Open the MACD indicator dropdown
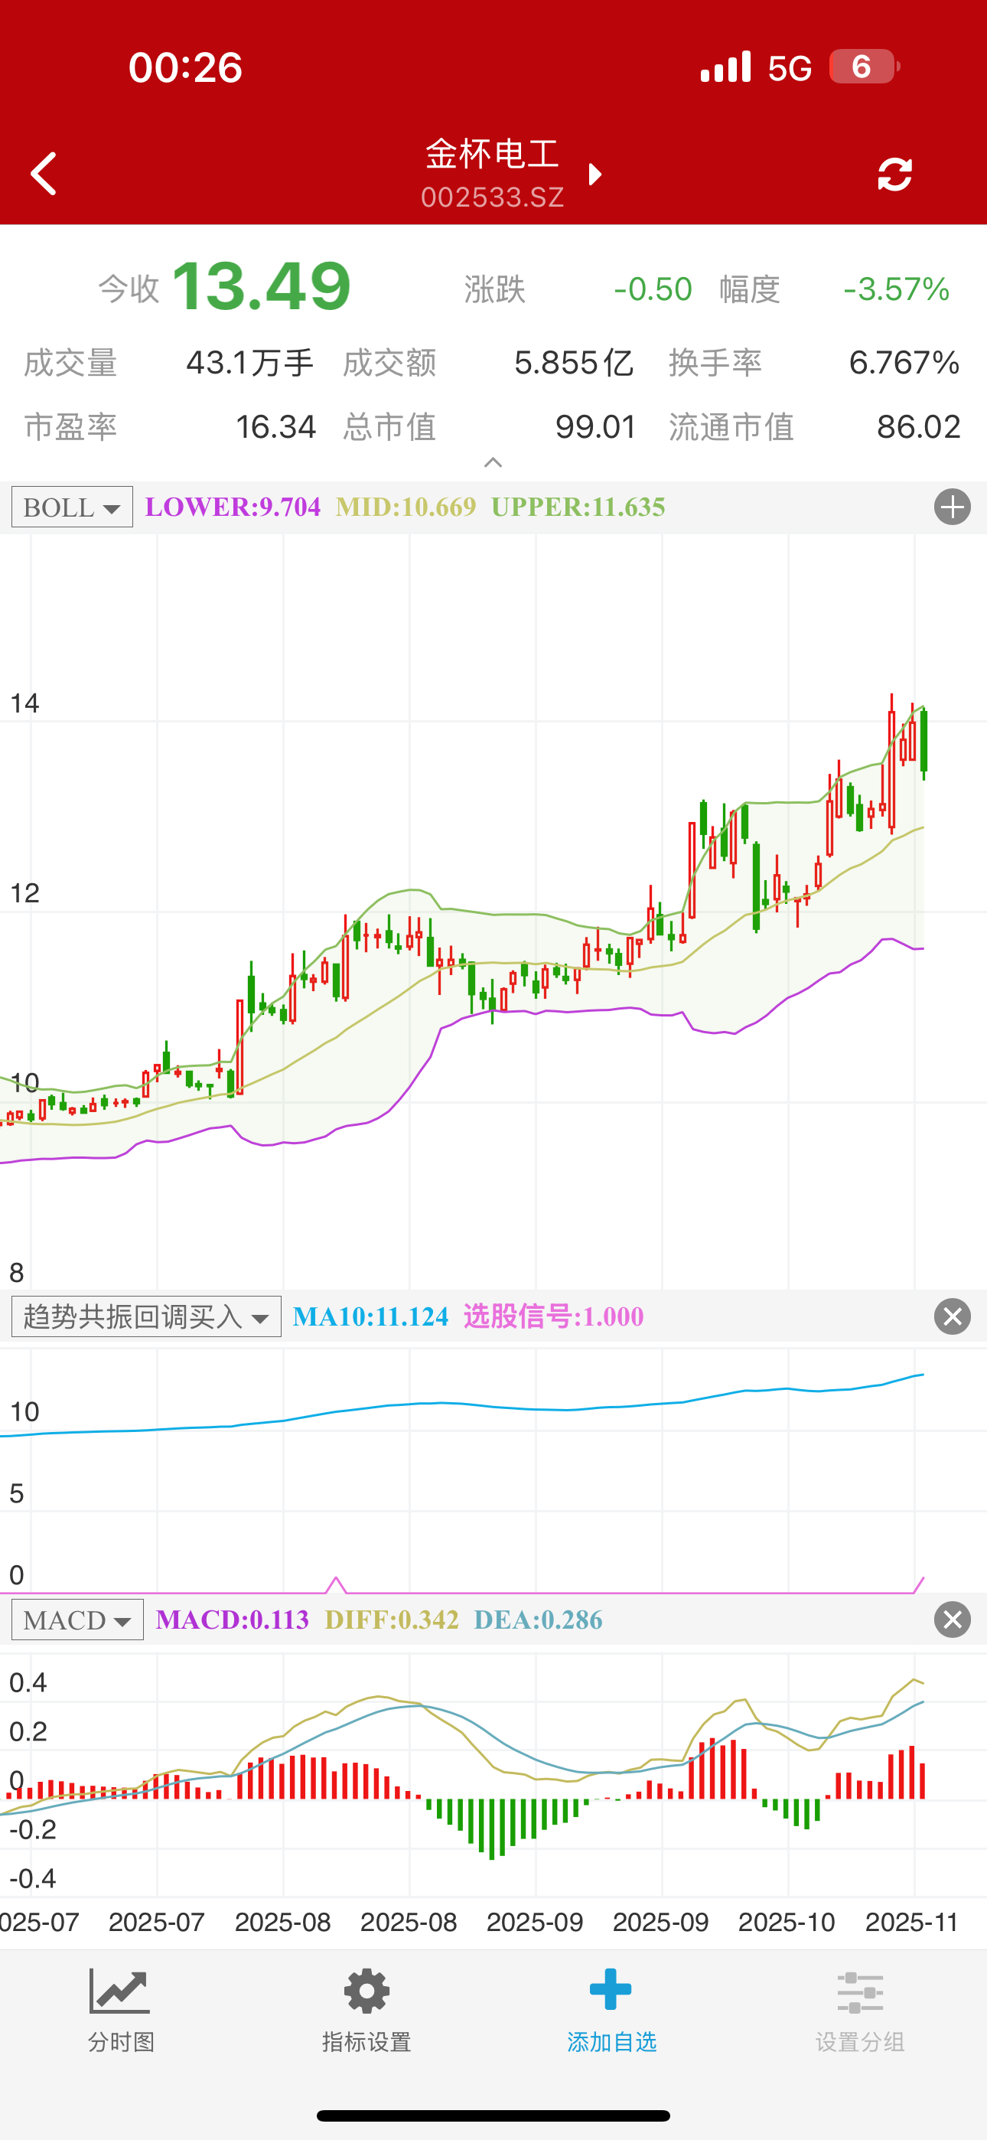 [77, 1620]
